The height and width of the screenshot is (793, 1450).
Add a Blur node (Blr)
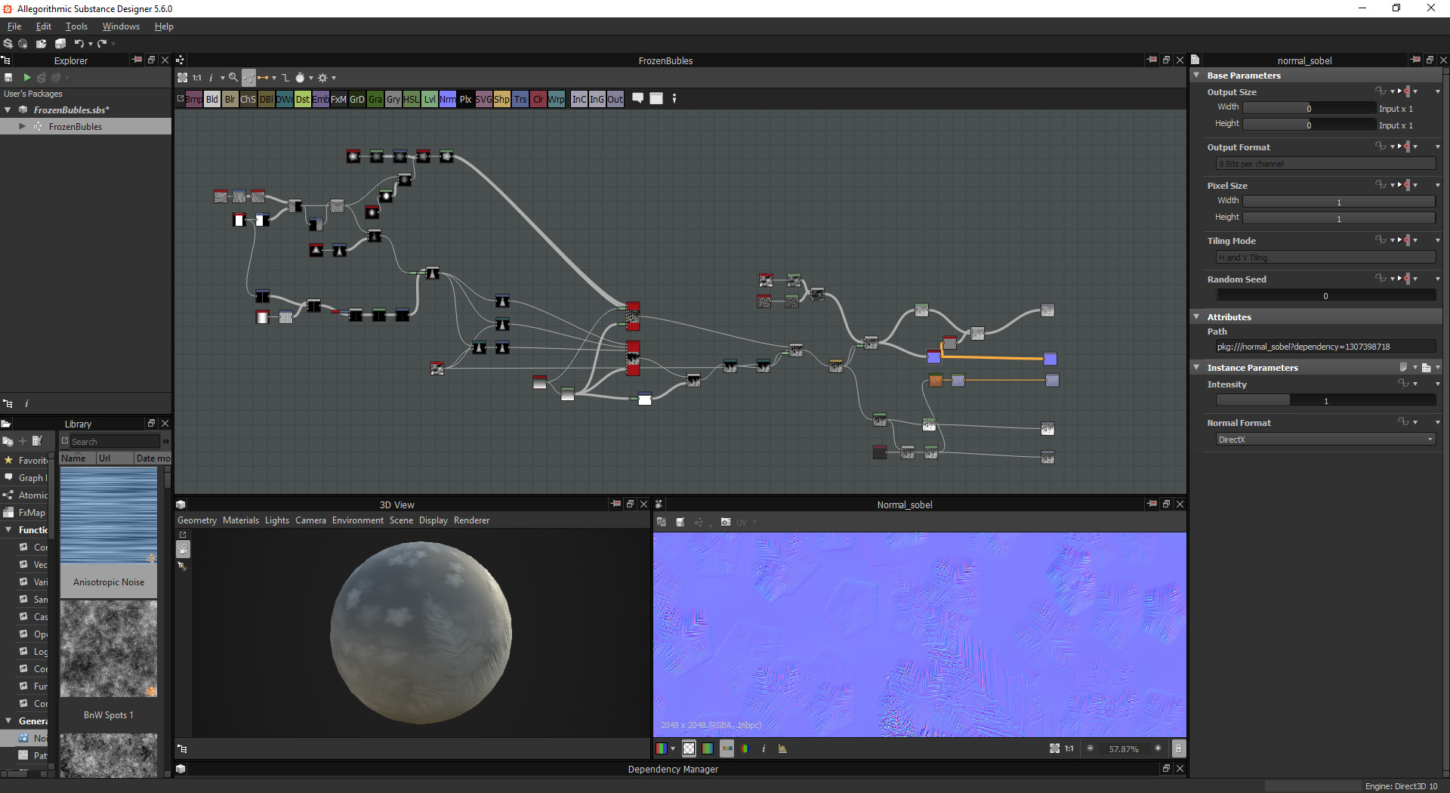tap(230, 99)
